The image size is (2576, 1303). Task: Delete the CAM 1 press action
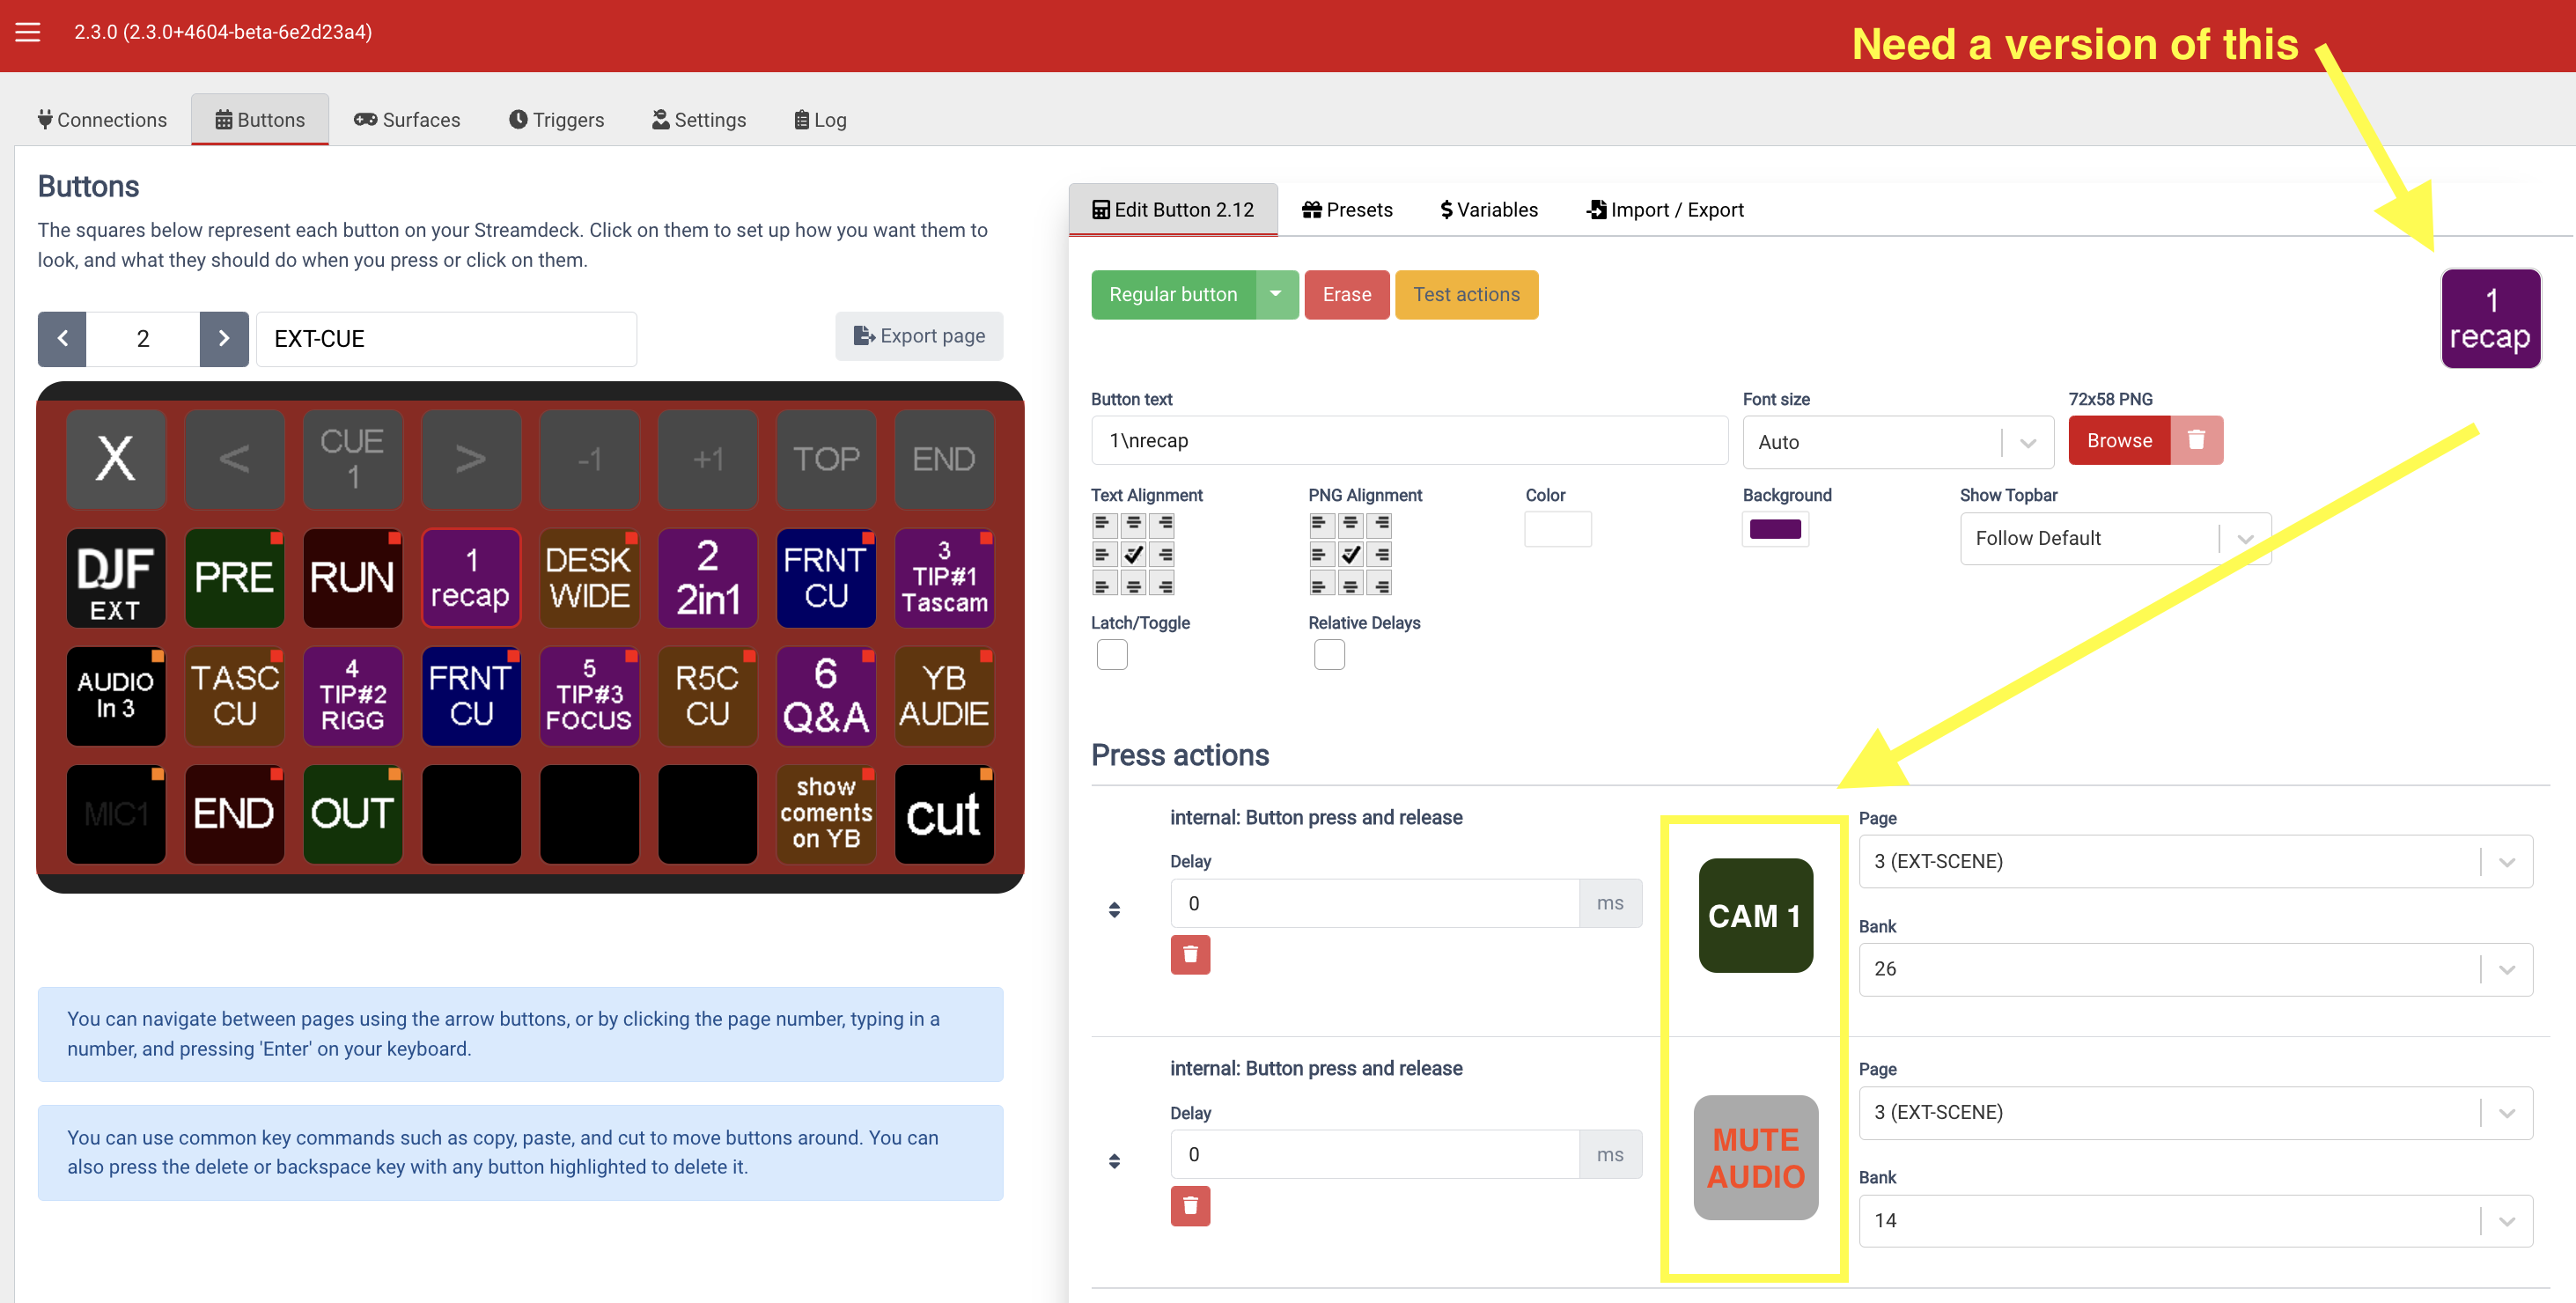tap(1190, 955)
